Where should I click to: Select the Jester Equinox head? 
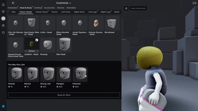tap(80, 23)
